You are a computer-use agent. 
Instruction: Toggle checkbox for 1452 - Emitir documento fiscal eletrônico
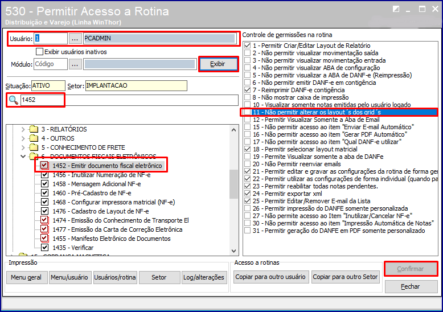44,166
